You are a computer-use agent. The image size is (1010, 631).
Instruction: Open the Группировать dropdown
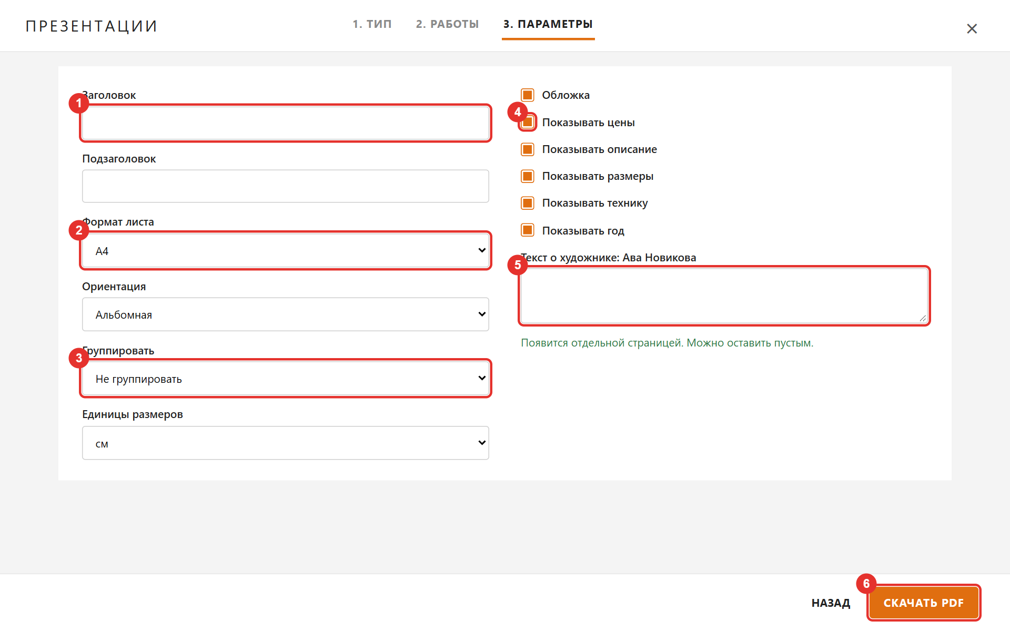tap(286, 379)
